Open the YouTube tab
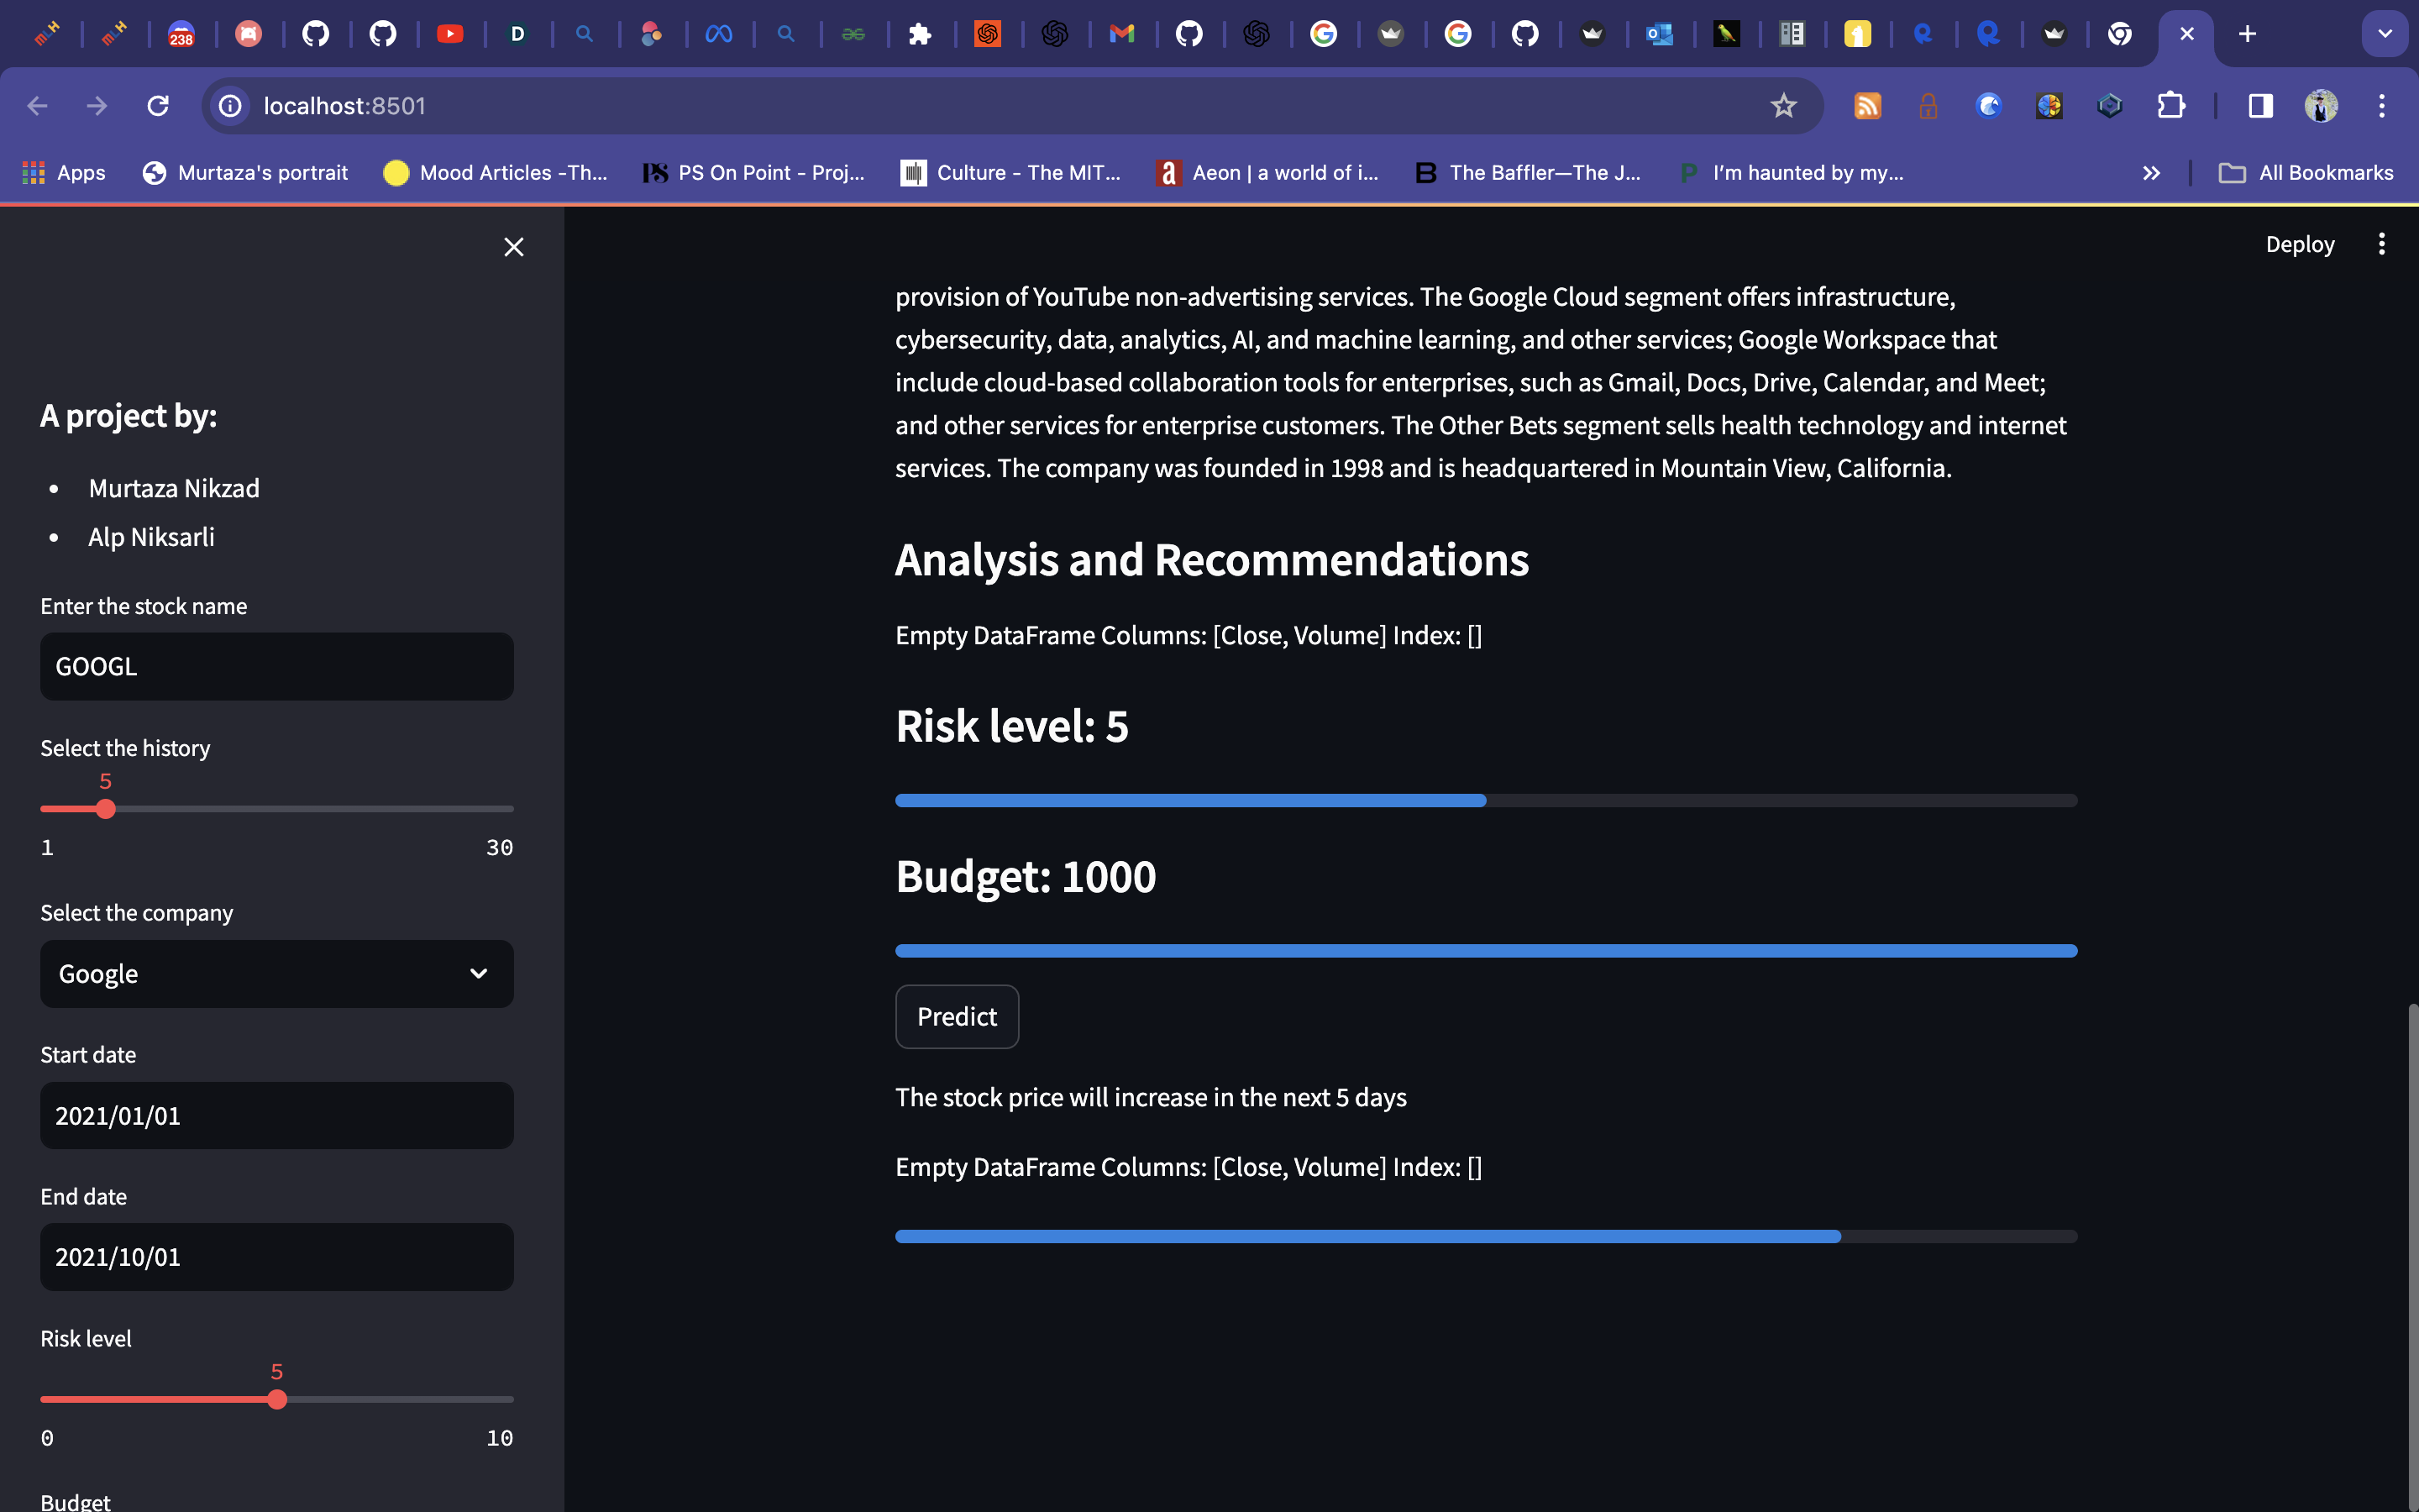The height and width of the screenshot is (1512, 2419). click(450, 34)
